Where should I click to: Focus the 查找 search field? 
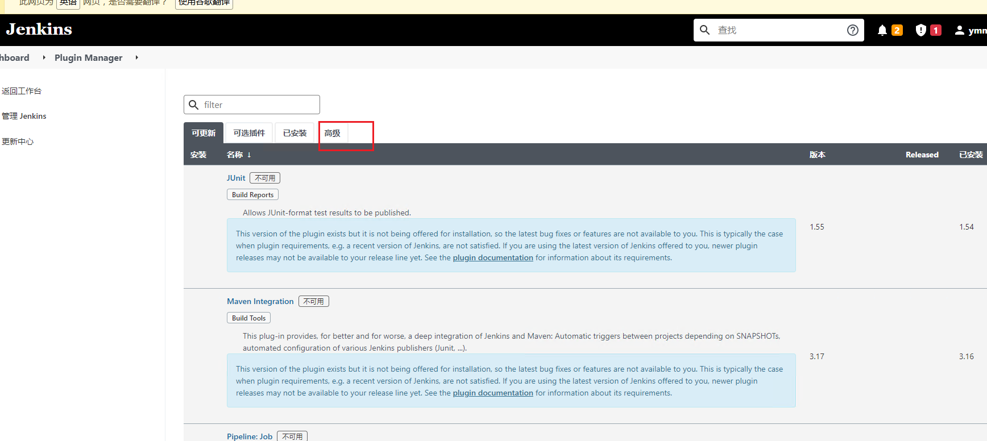[779, 30]
